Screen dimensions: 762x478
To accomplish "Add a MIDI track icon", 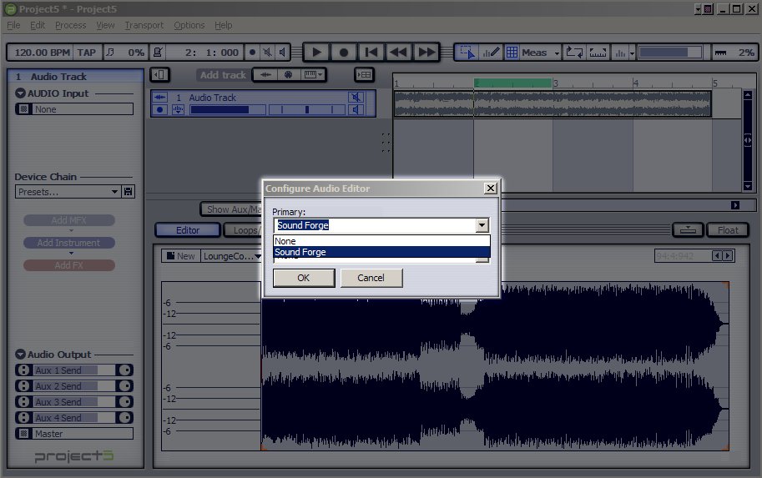I will (288, 75).
